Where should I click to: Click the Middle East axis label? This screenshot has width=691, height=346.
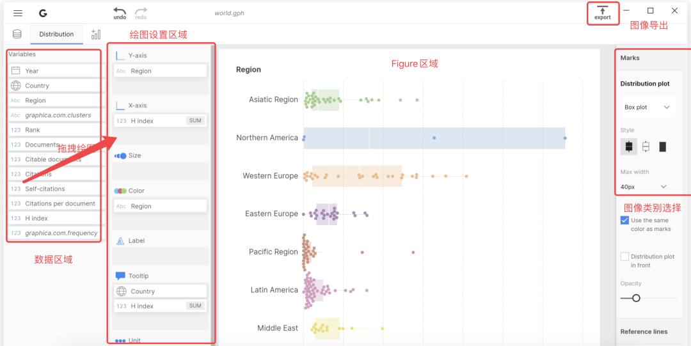(278, 328)
